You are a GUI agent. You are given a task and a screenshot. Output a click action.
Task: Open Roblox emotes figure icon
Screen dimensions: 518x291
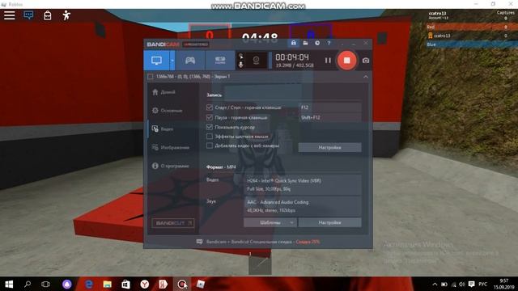click(x=66, y=15)
